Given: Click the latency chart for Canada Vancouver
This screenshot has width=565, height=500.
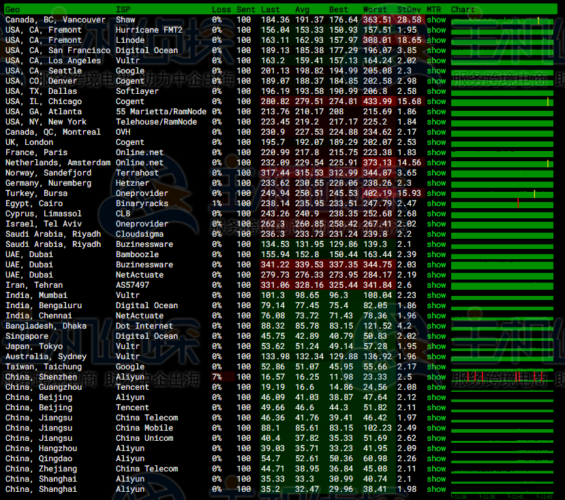Looking at the screenshot, I should (502, 20).
